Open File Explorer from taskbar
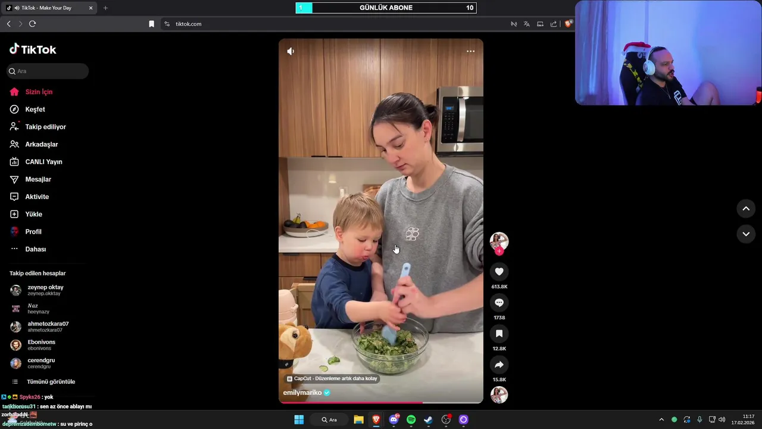Image resolution: width=762 pixels, height=429 pixels. click(358, 419)
